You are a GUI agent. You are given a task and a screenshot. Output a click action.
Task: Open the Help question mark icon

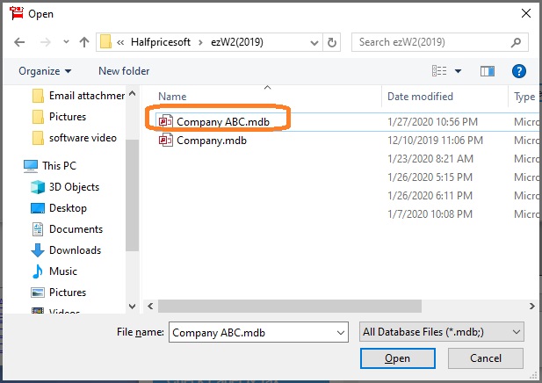(x=518, y=71)
